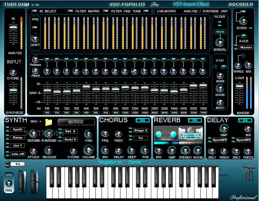Click the chorus FRQ knob

(105, 134)
